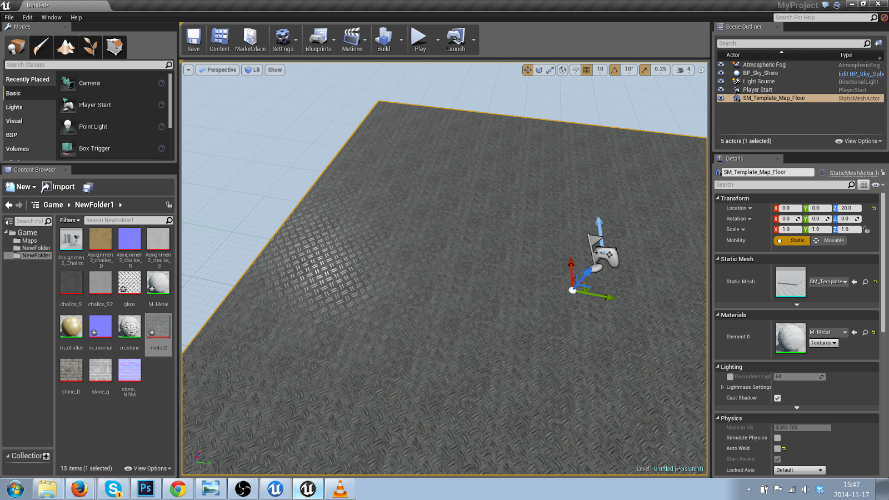Open Matinee from the toolbar

[352, 40]
